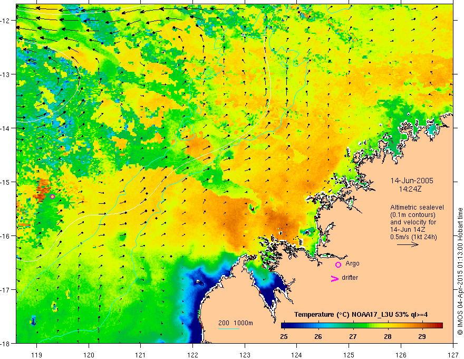Click the 'Altimetric sealevel' caption line

[x=417, y=207]
